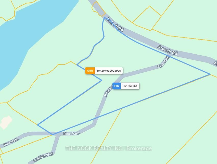Click the beige building footprint
The image size is (217, 164).
(x=6, y=122)
